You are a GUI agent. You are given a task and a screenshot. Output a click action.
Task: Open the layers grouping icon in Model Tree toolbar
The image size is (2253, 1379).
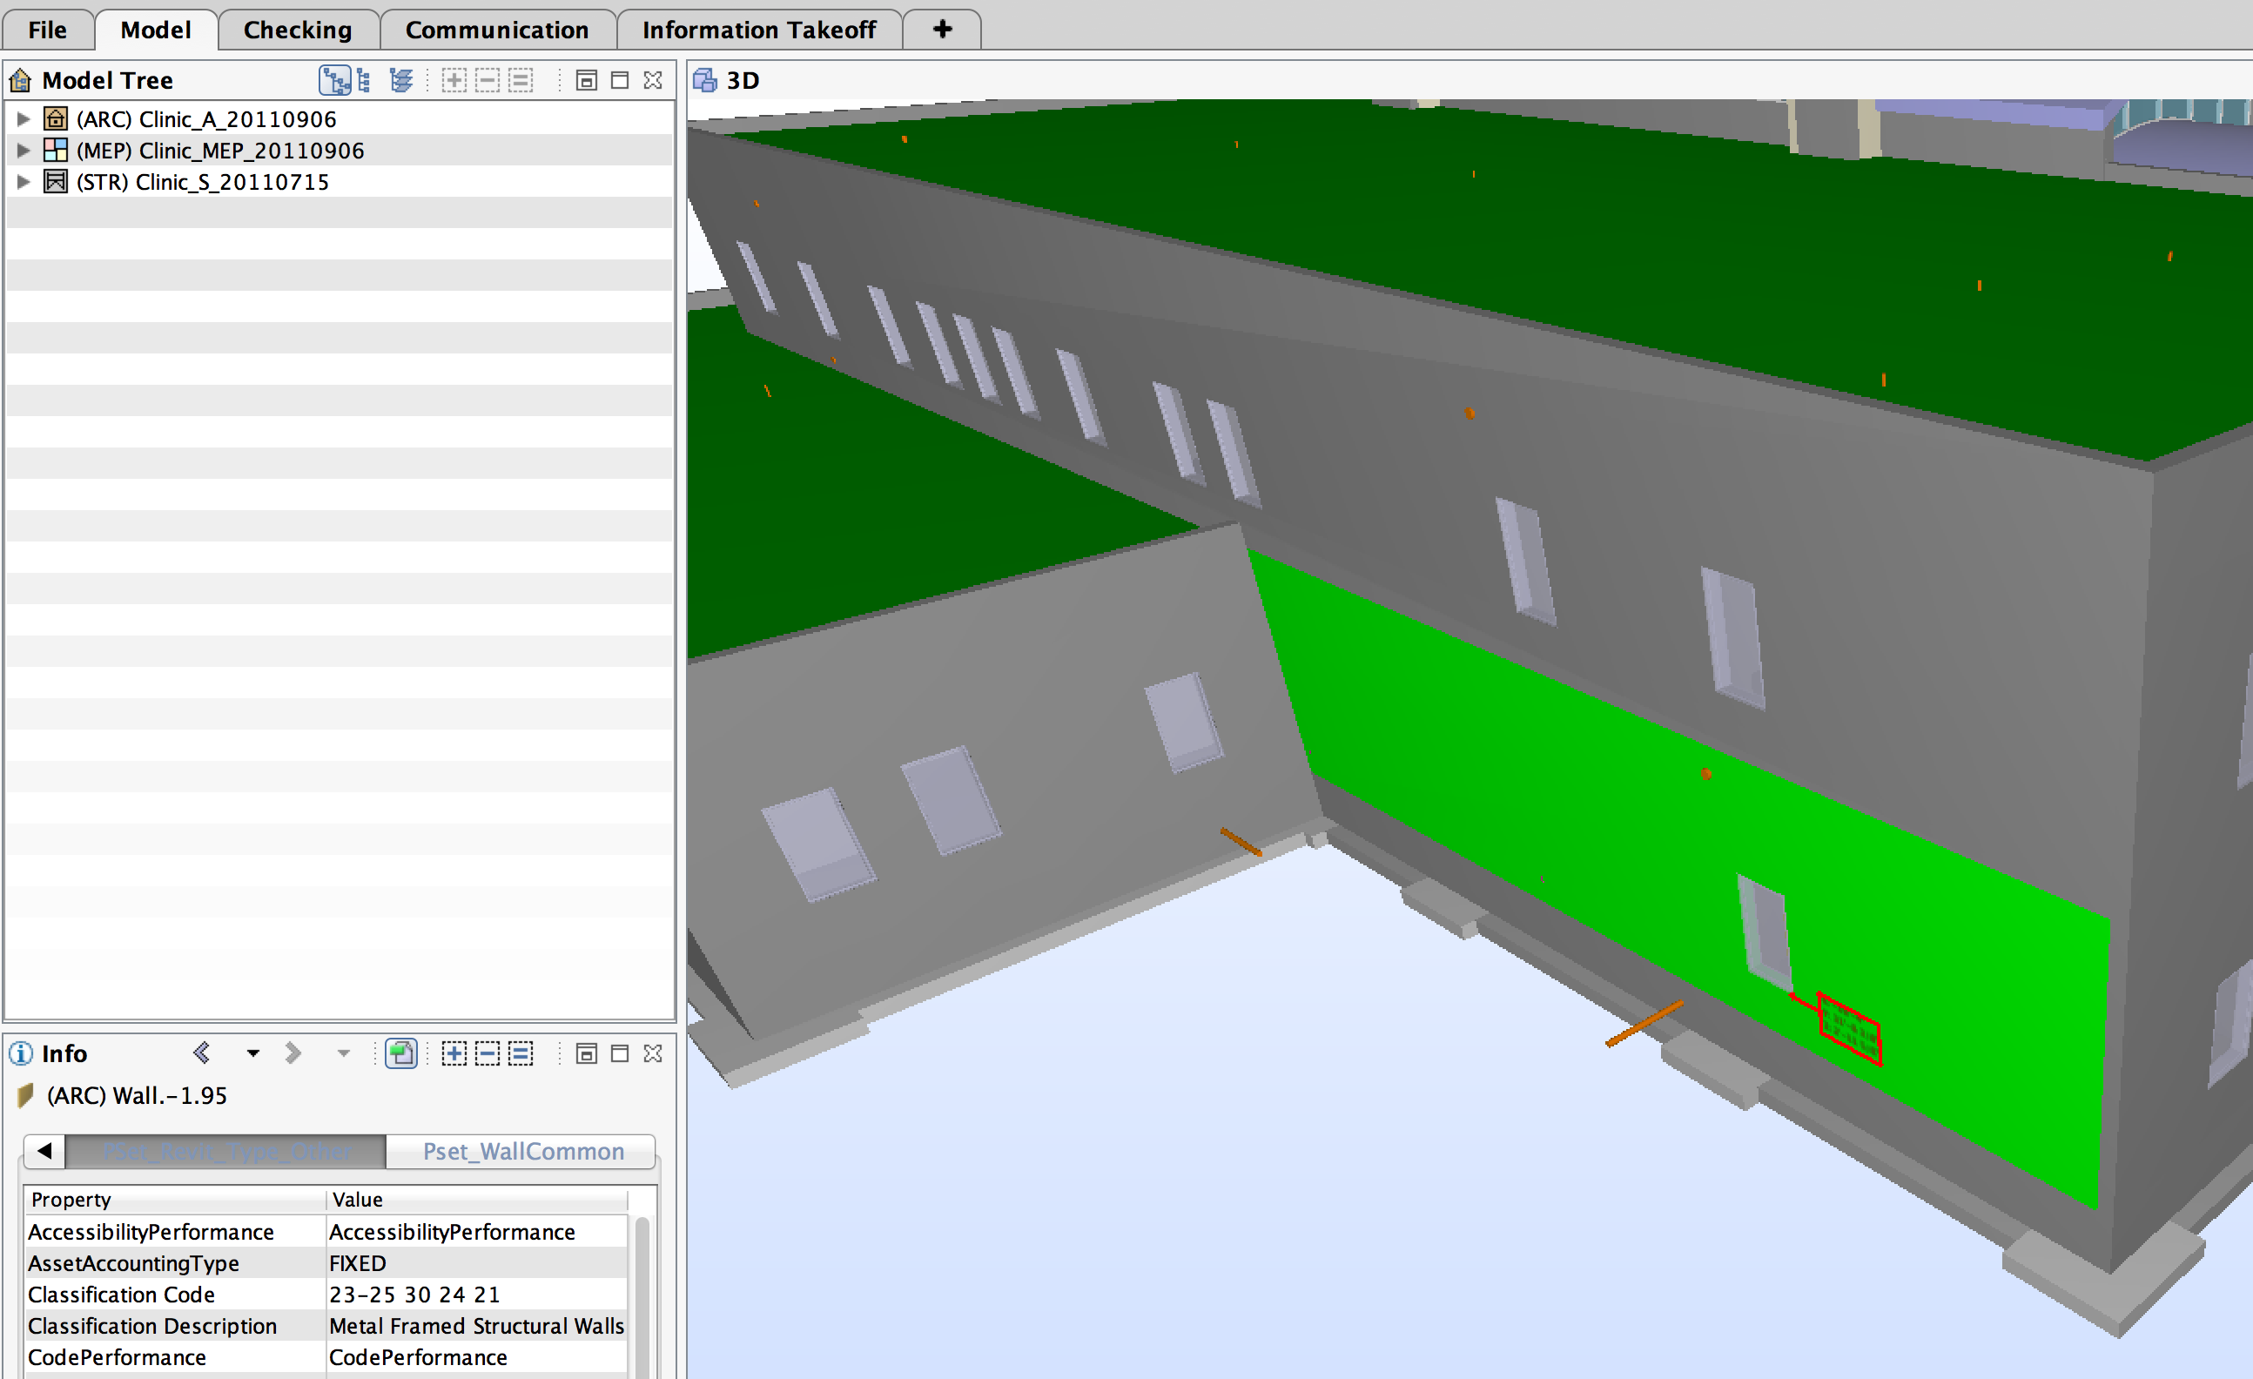(401, 79)
